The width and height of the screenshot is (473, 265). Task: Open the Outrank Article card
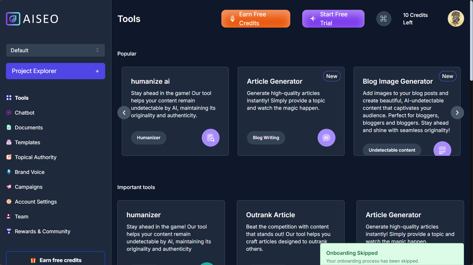point(291,233)
